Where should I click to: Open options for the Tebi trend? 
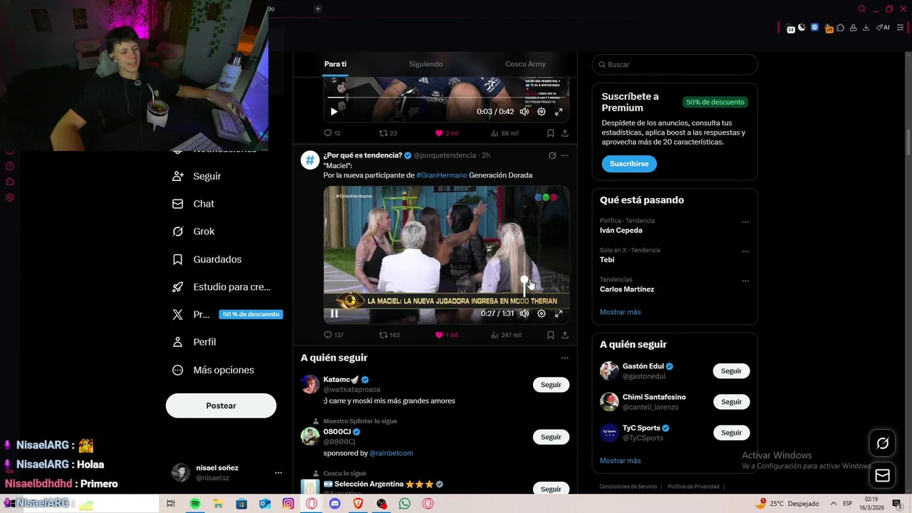click(745, 252)
